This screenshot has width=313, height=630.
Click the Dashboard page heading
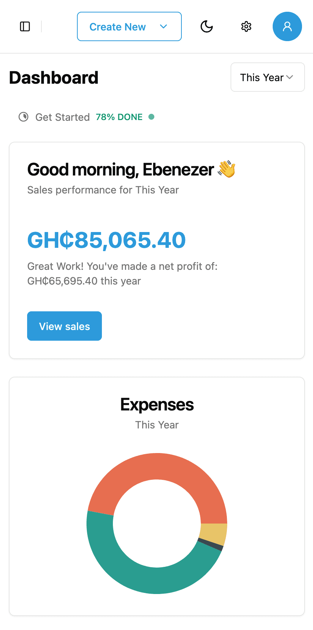(54, 78)
